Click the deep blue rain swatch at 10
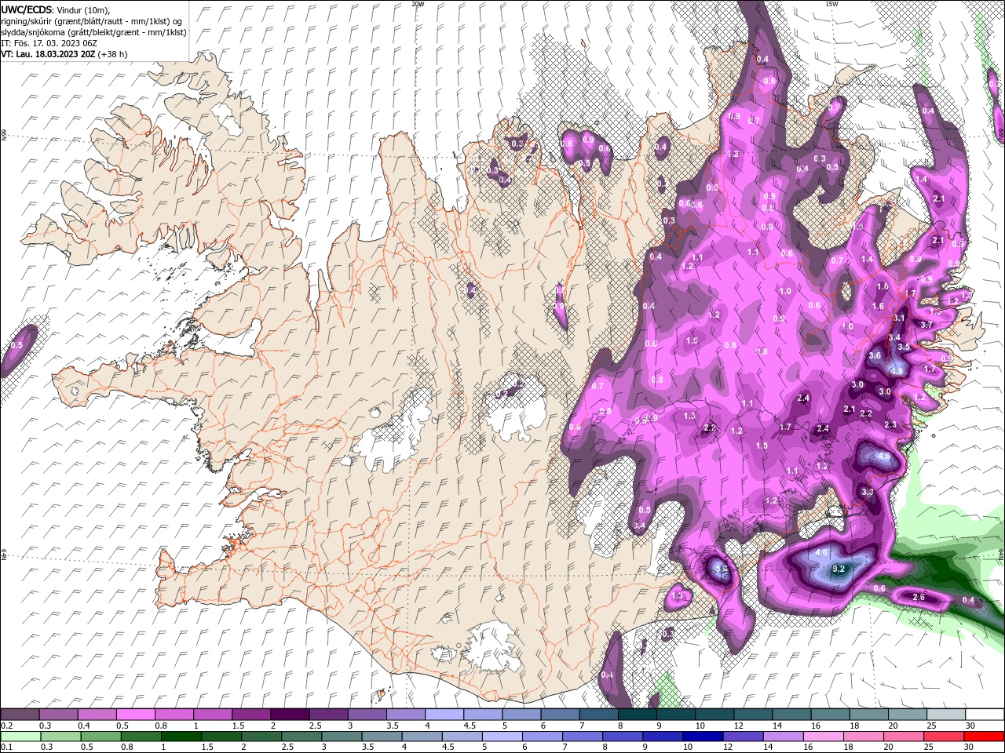Image resolution: width=1005 pixels, height=753 pixels. coord(702,737)
